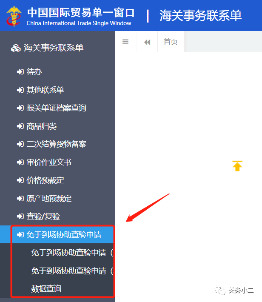Click the arrow icon next to 待办
The width and height of the screenshot is (262, 302).
click(20, 72)
